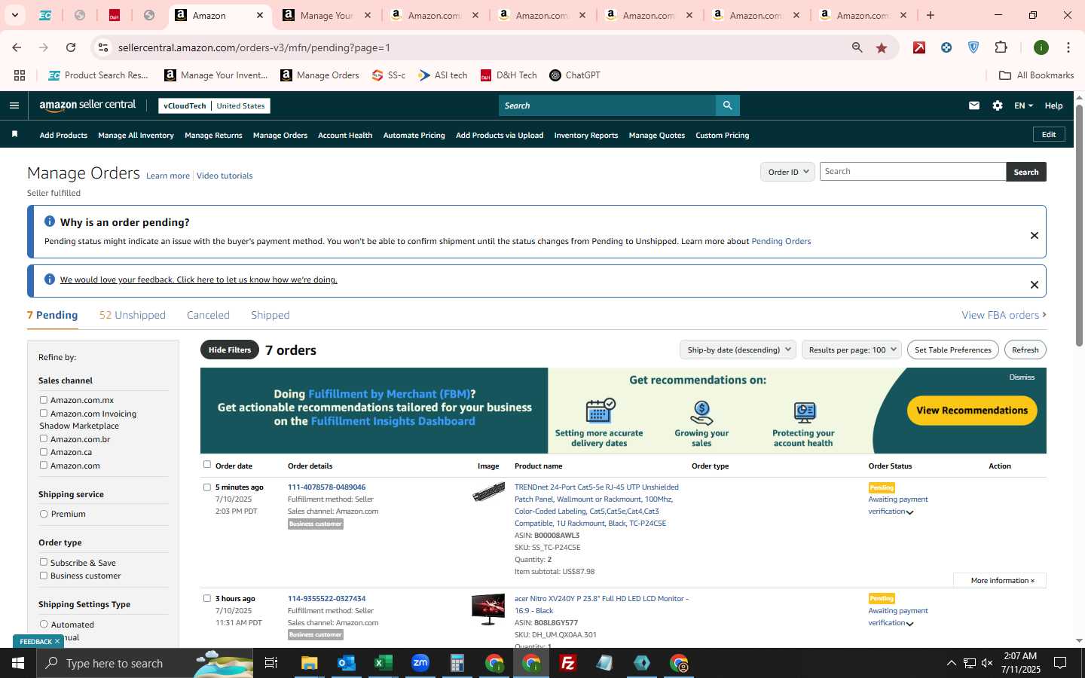Open the Chrome three-dot menu

(1068, 47)
